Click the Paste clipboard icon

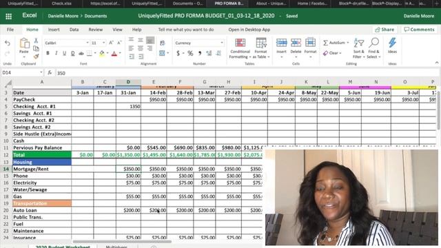[24, 43]
